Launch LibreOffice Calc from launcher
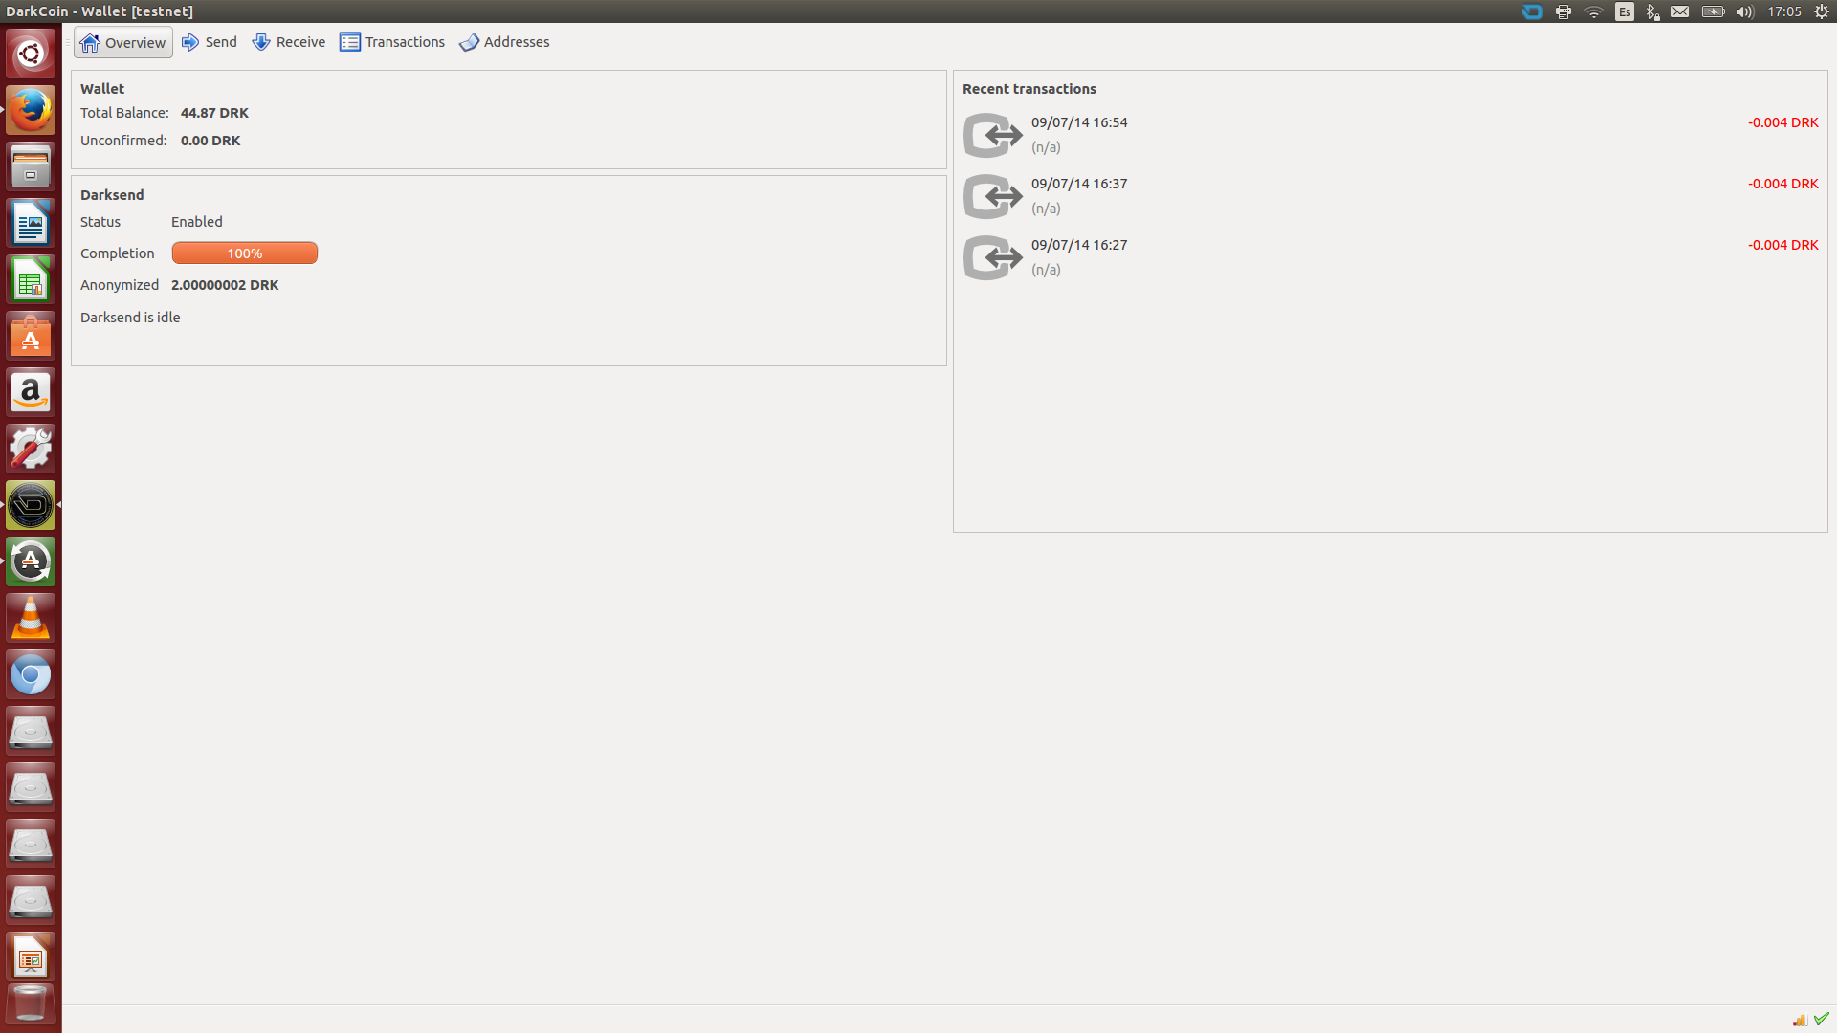The image size is (1837, 1033). [x=31, y=279]
